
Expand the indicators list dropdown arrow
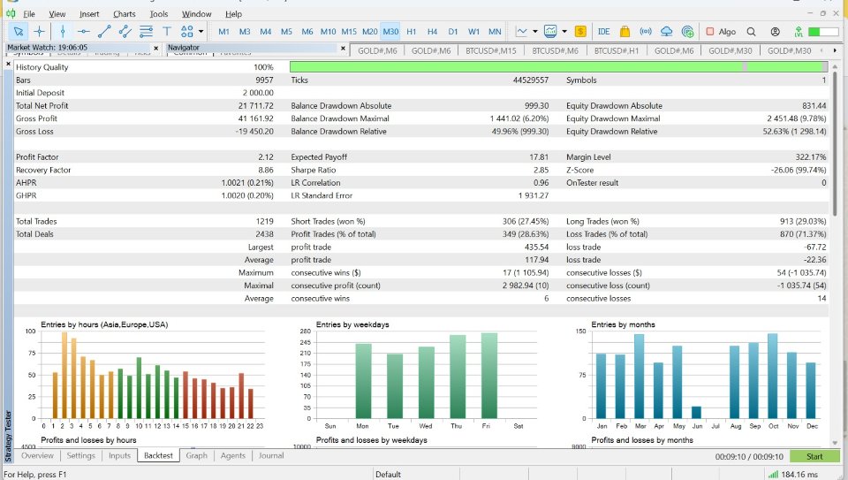(564, 32)
